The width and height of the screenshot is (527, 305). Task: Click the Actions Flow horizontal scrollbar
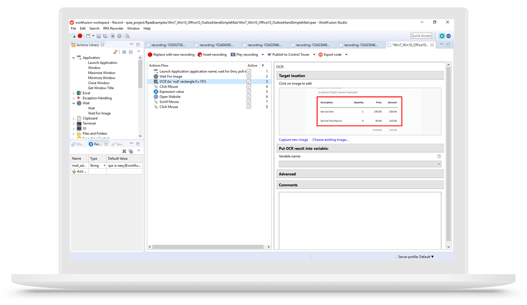click(209, 247)
